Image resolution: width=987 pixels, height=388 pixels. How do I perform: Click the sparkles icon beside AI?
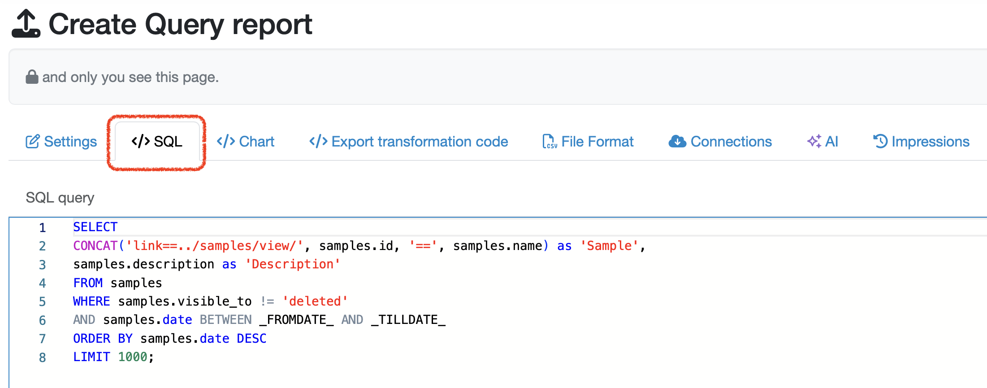tap(814, 142)
